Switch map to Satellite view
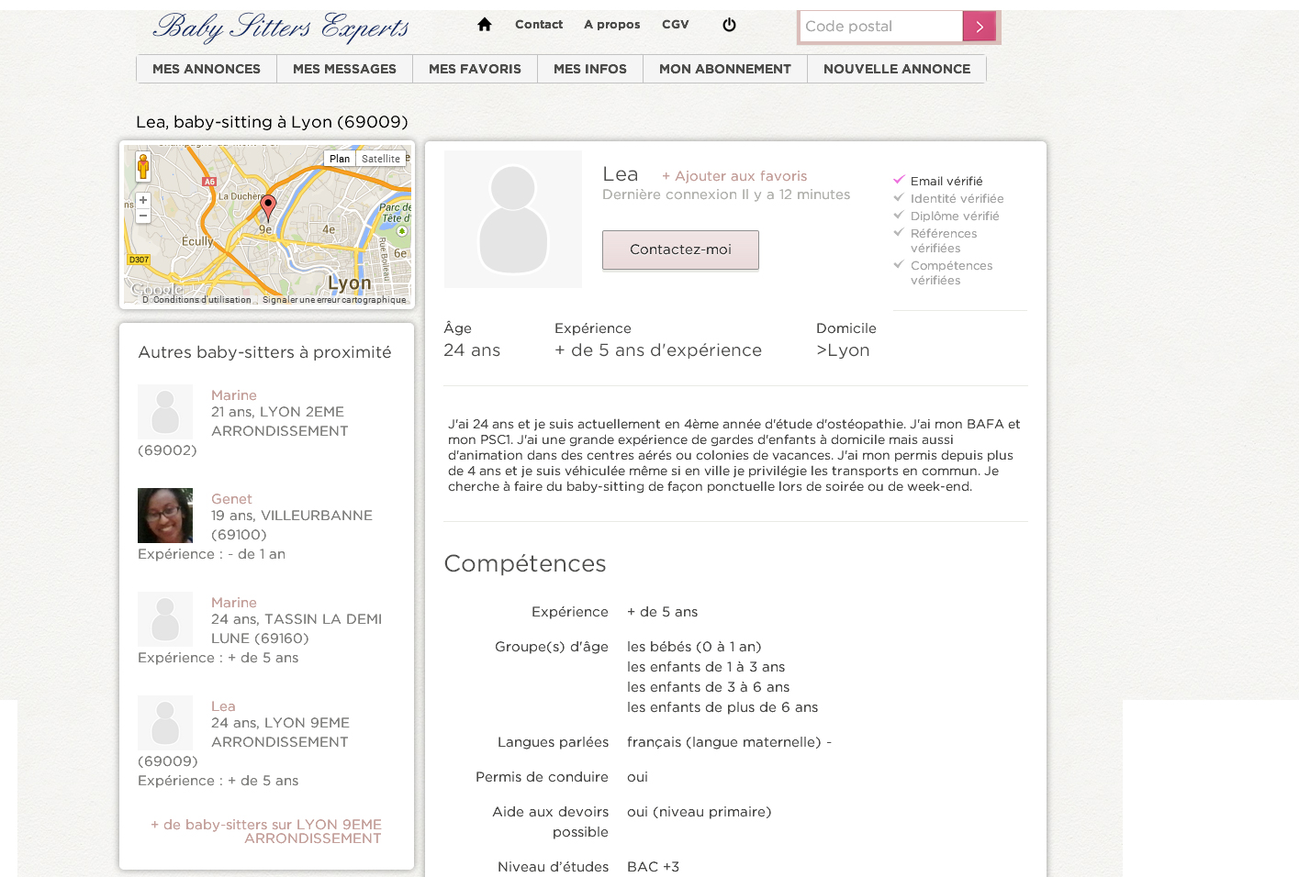 click(380, 159)
